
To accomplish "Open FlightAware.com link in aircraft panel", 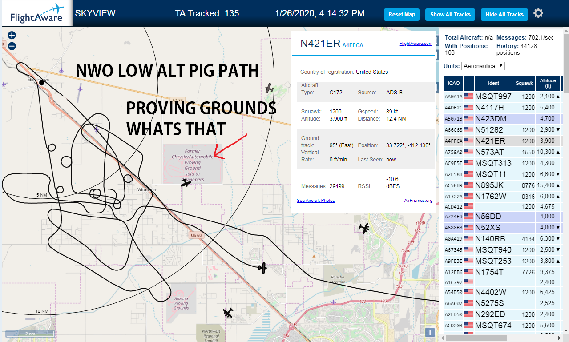I will click(x=416, y=44).
